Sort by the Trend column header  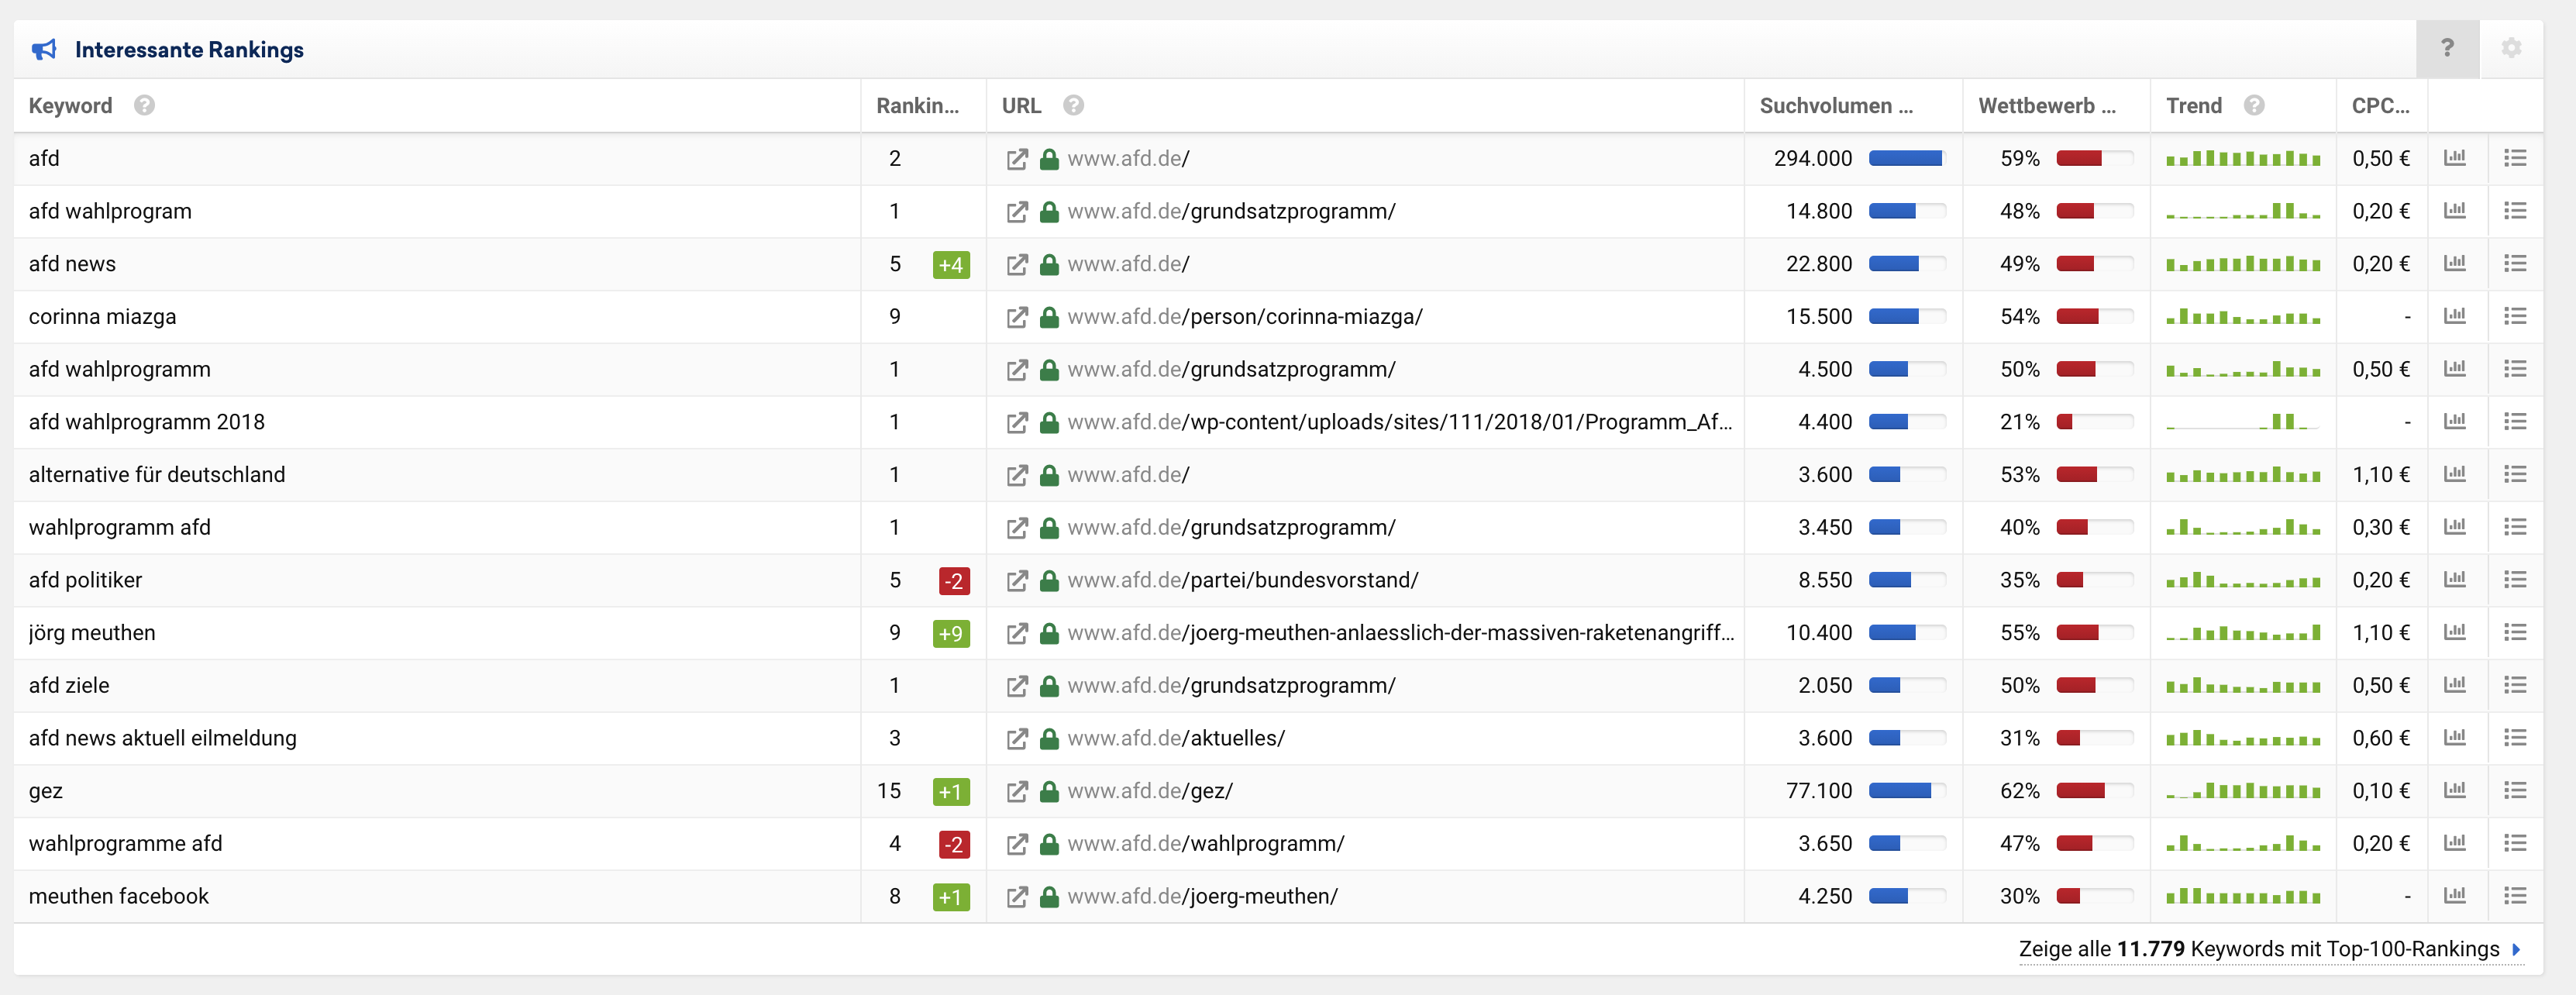pyautogui.click(x=2194, y=105)
